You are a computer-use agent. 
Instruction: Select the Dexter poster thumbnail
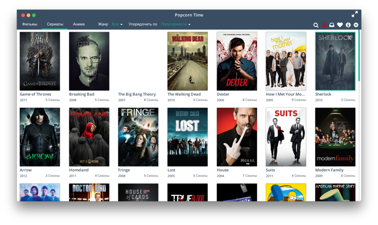point(237,61)
